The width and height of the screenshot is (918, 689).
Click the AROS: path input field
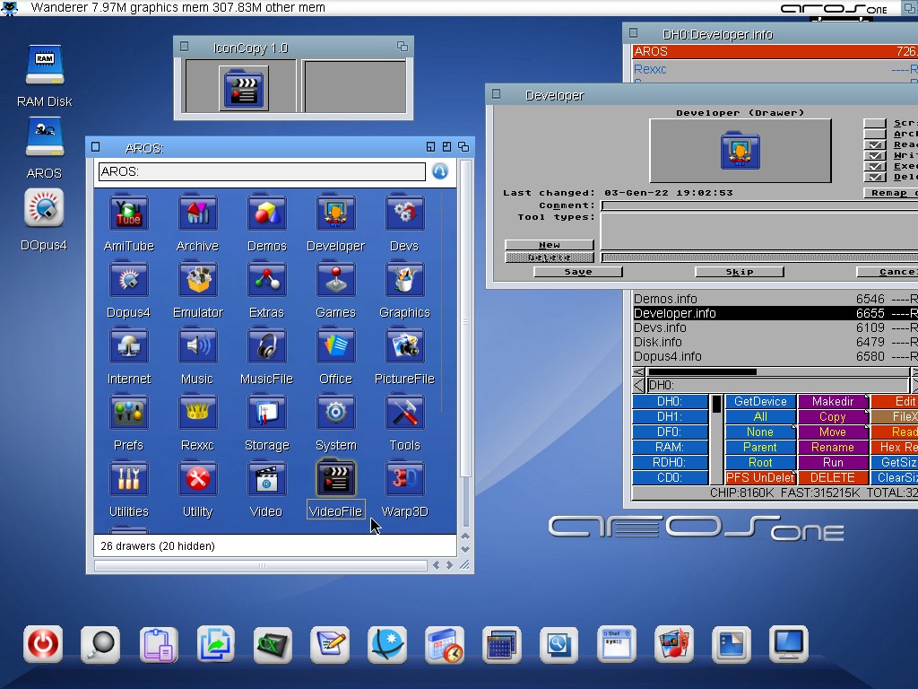coord(261,171)
